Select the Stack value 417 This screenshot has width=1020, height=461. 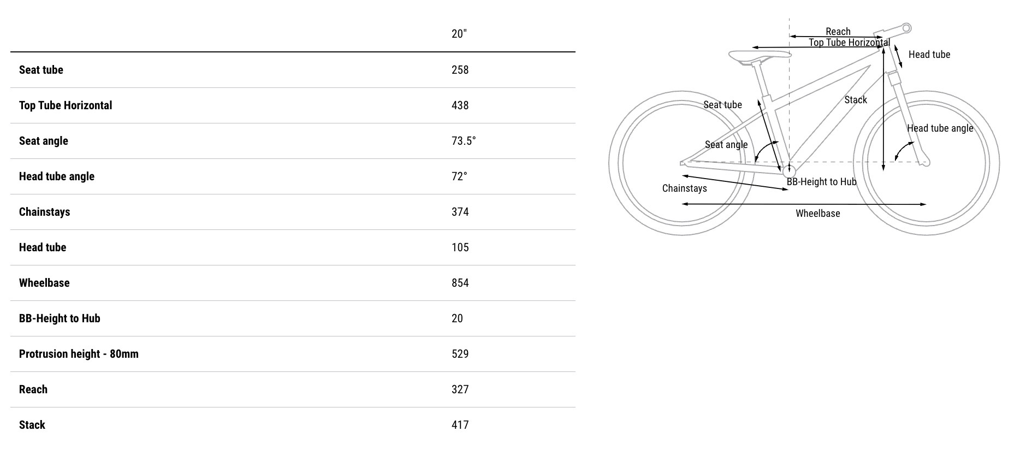[460, 425]
